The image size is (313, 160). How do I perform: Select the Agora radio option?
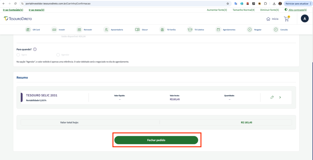click(x=18, y=55)
